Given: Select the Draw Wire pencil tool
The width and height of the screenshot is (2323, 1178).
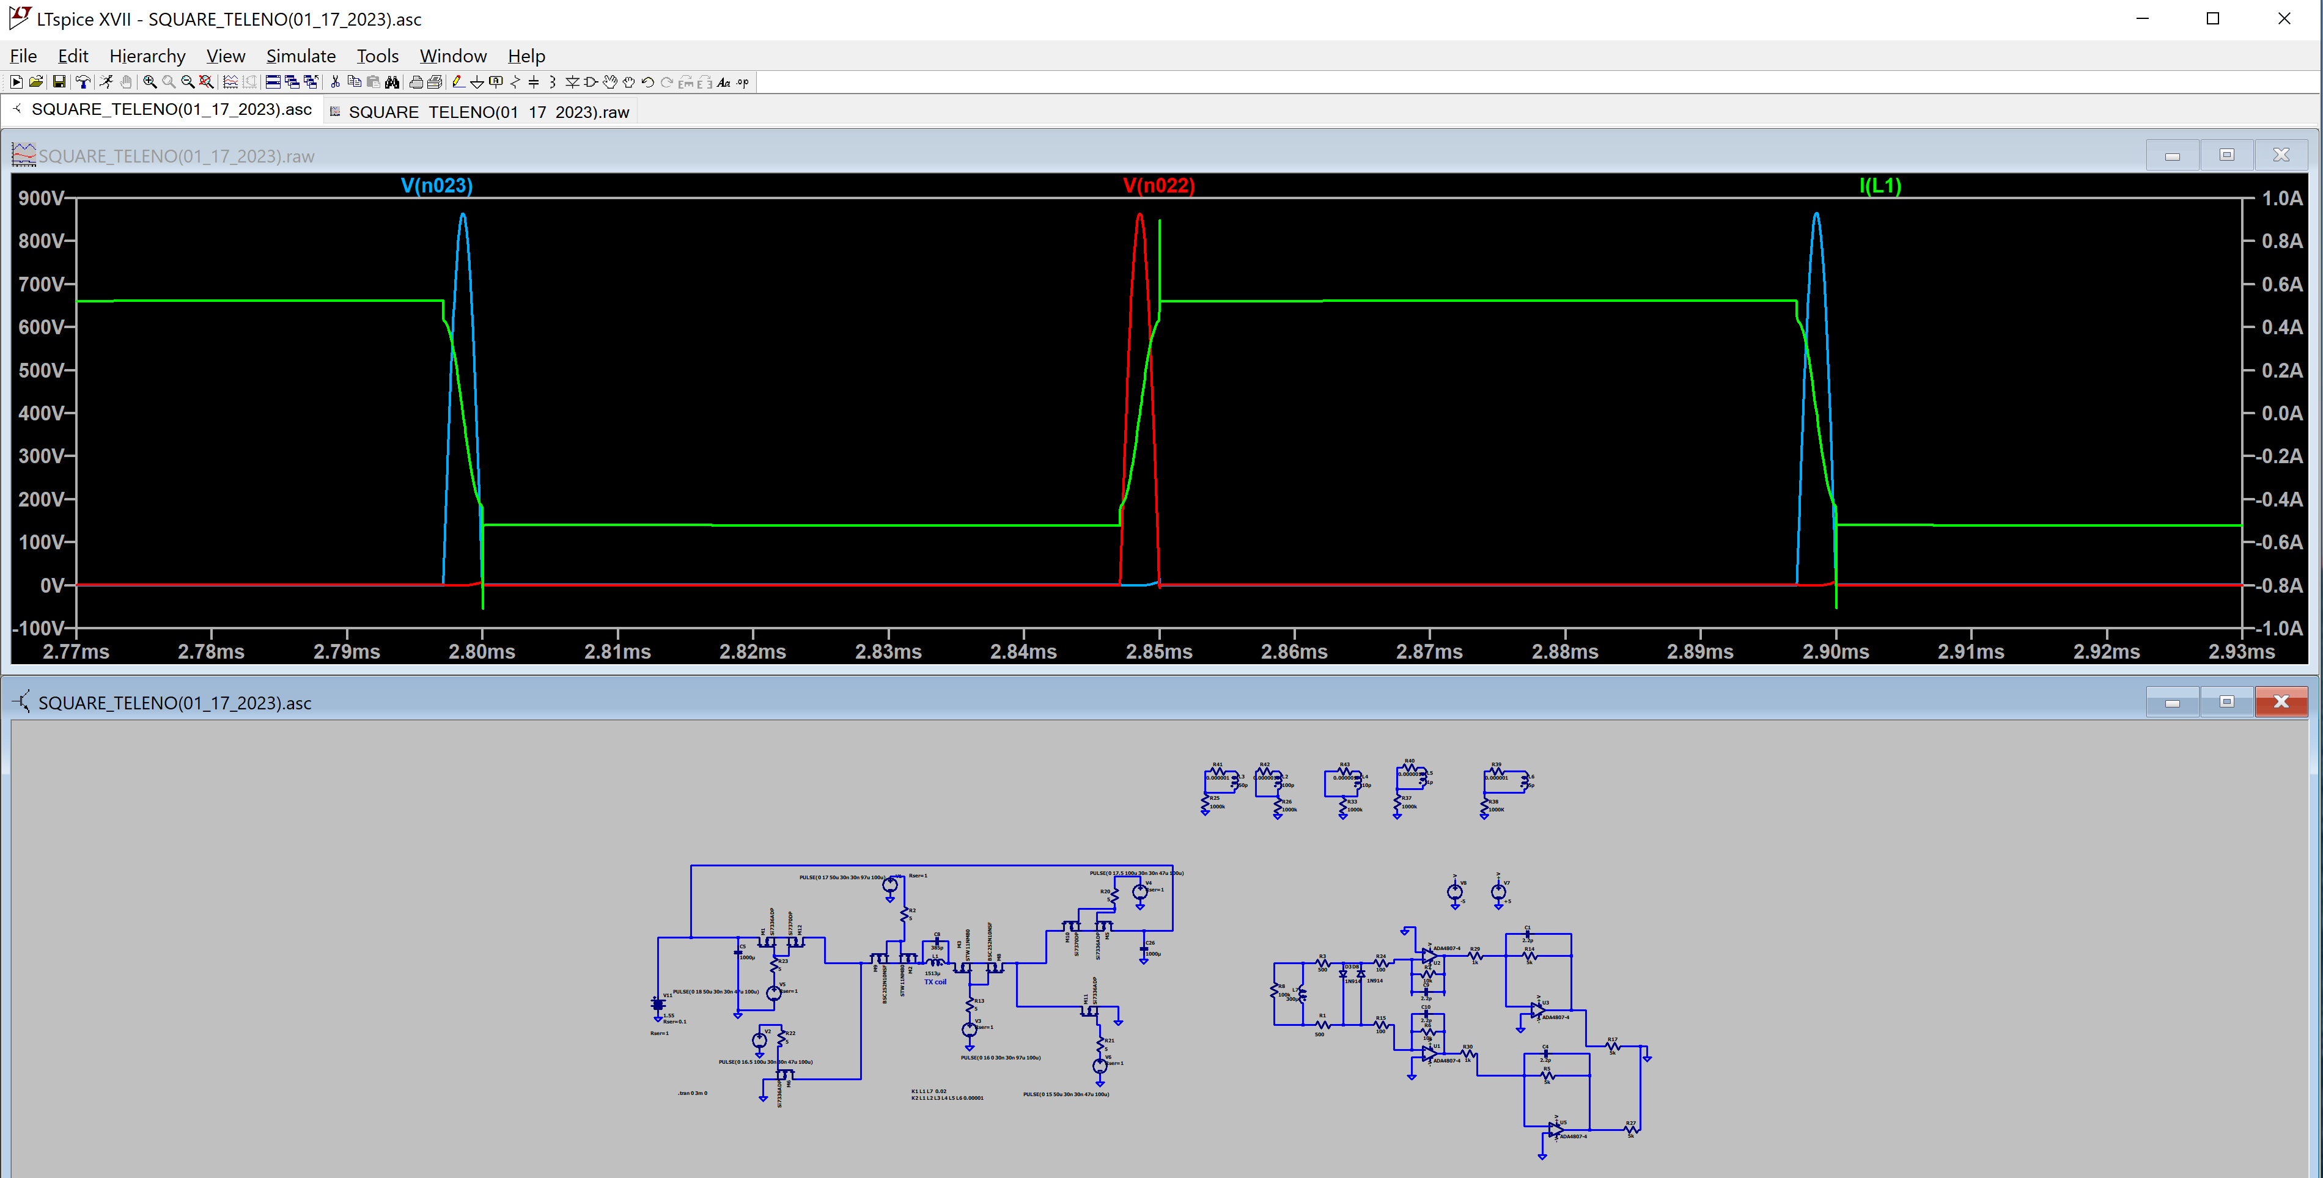Looking at the screenshot, I should (x=458, y=82).
